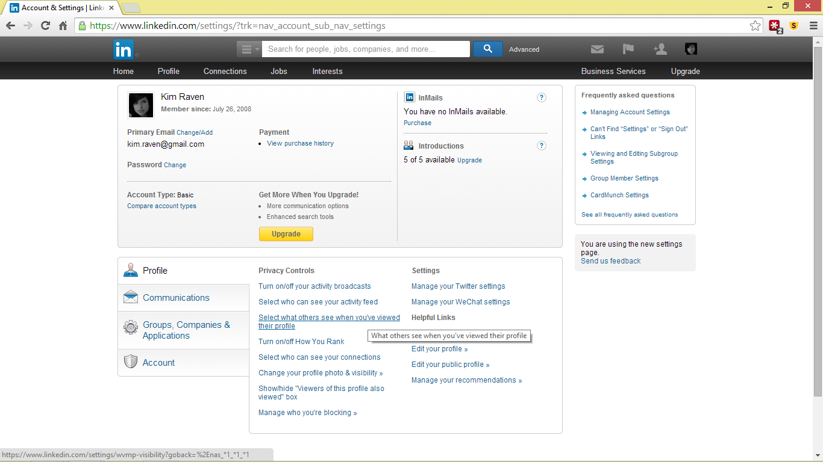The width and height of the screenshot is (823, 462).
Task: Click Turn on/off your activity broadcasts
Action: coord(314,286)
